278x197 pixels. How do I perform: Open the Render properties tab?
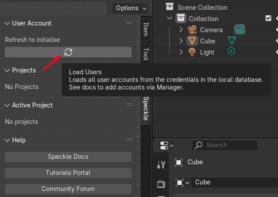161,184
